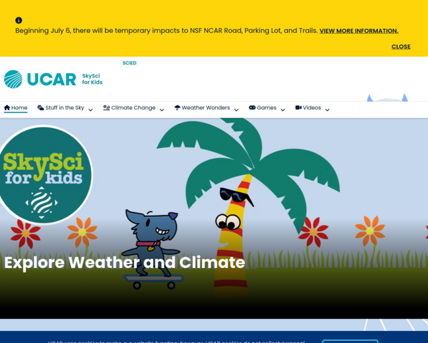Click the info icon in yellow banner
The width and height of the screenshot is (428, 343).
tap(19, 20)
